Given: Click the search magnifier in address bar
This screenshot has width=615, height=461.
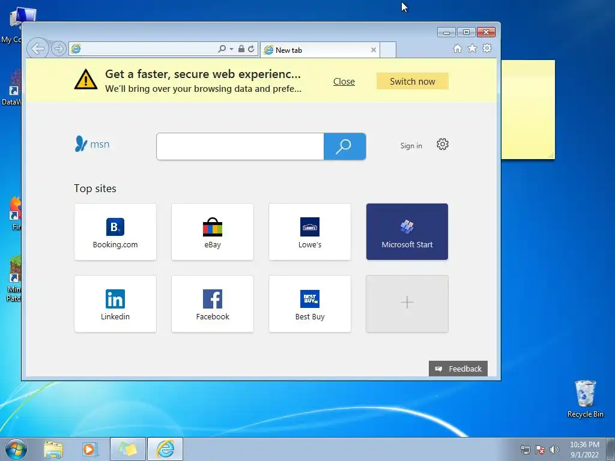Looking at the screenshot, I should [222, 49].
